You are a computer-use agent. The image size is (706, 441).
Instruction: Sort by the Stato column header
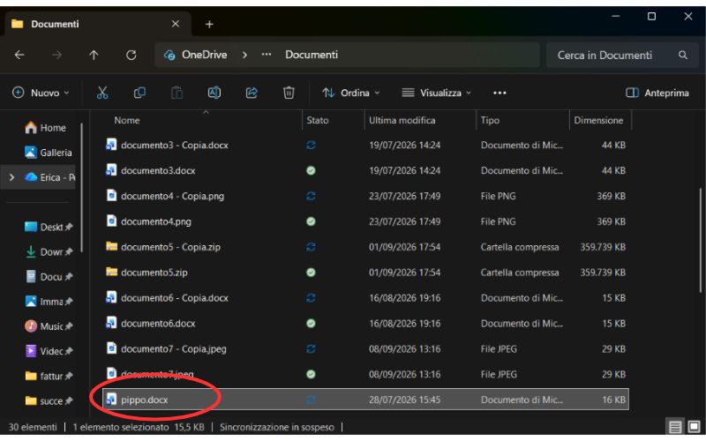point(318,120)
